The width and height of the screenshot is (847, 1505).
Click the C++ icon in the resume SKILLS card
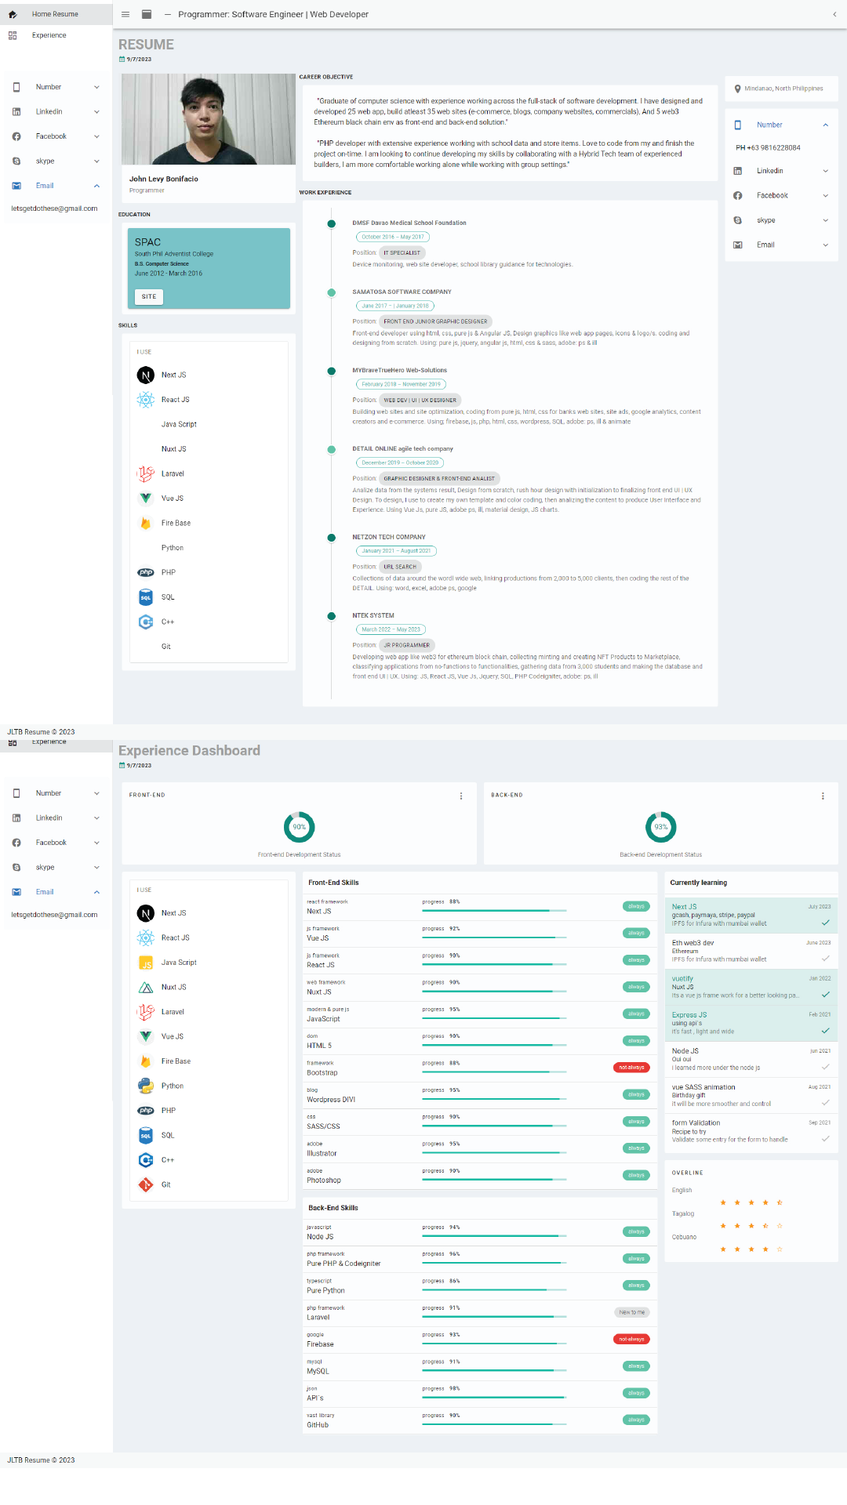tap(146, 622)
